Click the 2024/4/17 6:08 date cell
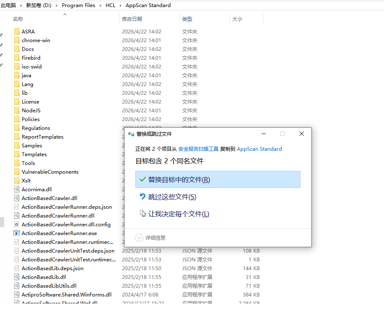The height and width of the screenshot is (309, 384). (140, 294)
